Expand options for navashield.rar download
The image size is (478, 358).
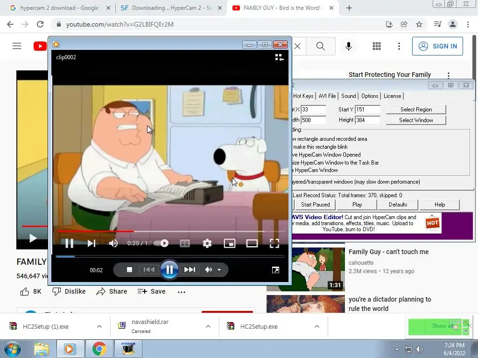tap(208, 326)
